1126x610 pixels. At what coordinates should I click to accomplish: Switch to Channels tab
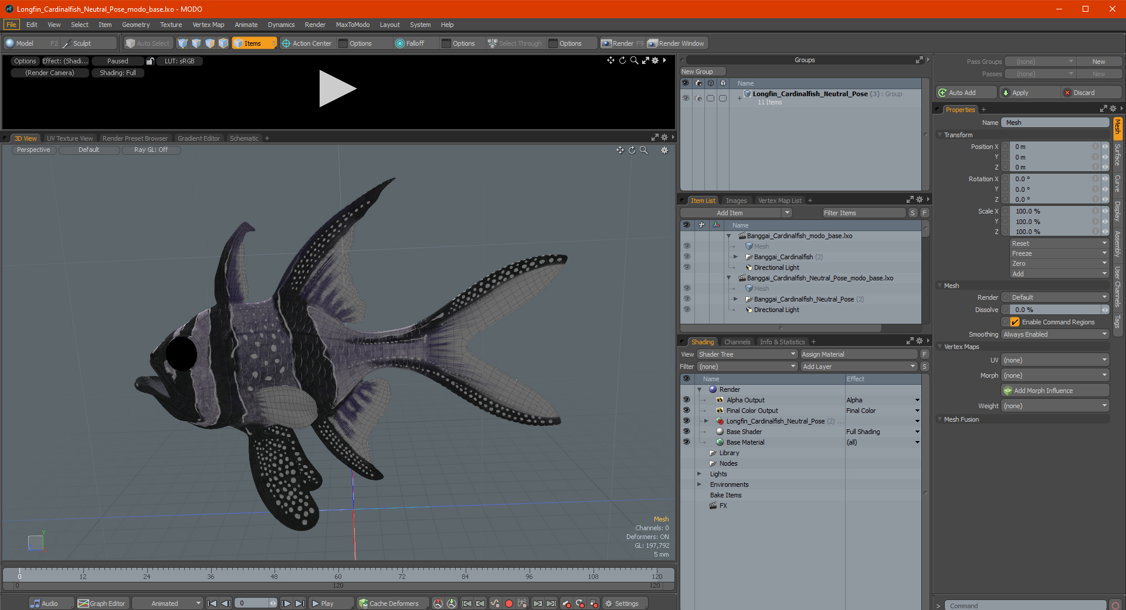tap(737, 342)
